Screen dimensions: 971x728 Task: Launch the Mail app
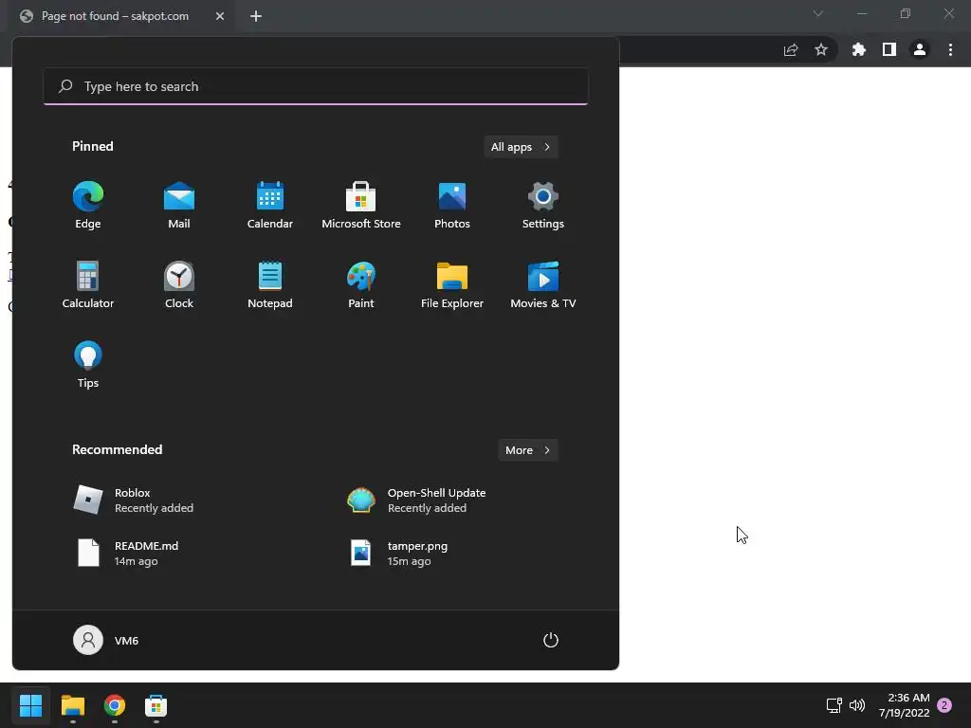(179, 206)
